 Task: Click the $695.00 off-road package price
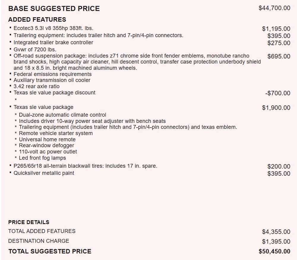279,56
